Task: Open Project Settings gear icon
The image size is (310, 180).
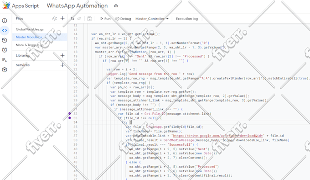Action: click(5, 70)
